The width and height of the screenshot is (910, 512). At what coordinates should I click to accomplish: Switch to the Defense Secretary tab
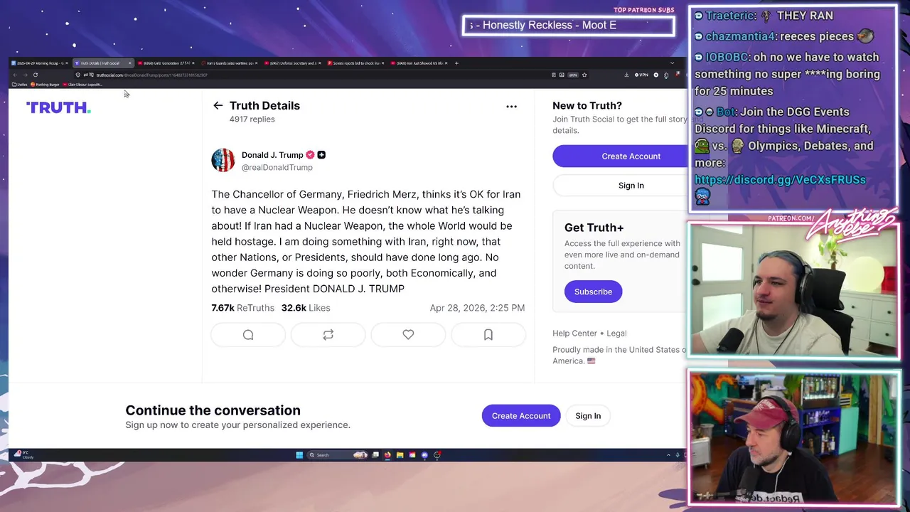(292, 63)
